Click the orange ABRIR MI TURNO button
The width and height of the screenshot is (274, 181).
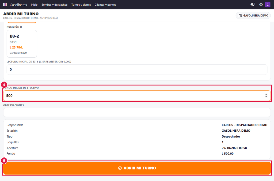pyautogui.click(x=137, y=168)
